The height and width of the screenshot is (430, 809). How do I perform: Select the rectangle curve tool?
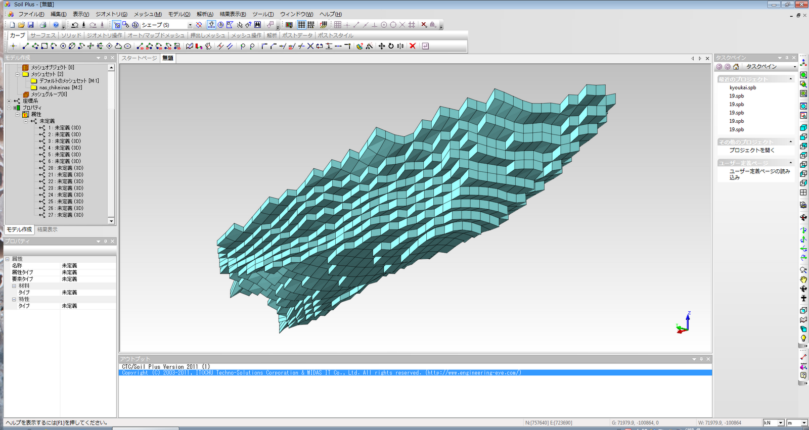[x=44, y=46]
